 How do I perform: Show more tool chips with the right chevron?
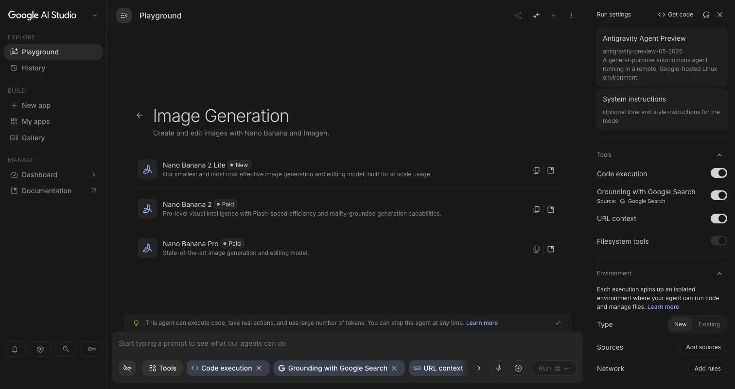479,368
